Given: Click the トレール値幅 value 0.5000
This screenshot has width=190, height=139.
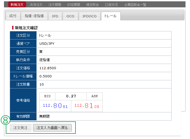Looking at the screenshot, I should pyautogui.click(x=46, y=76).
